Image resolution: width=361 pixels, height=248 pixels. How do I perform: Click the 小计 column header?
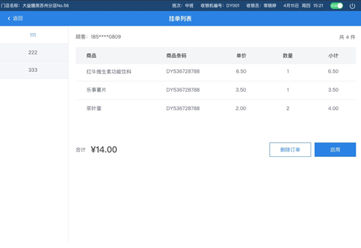333,56
